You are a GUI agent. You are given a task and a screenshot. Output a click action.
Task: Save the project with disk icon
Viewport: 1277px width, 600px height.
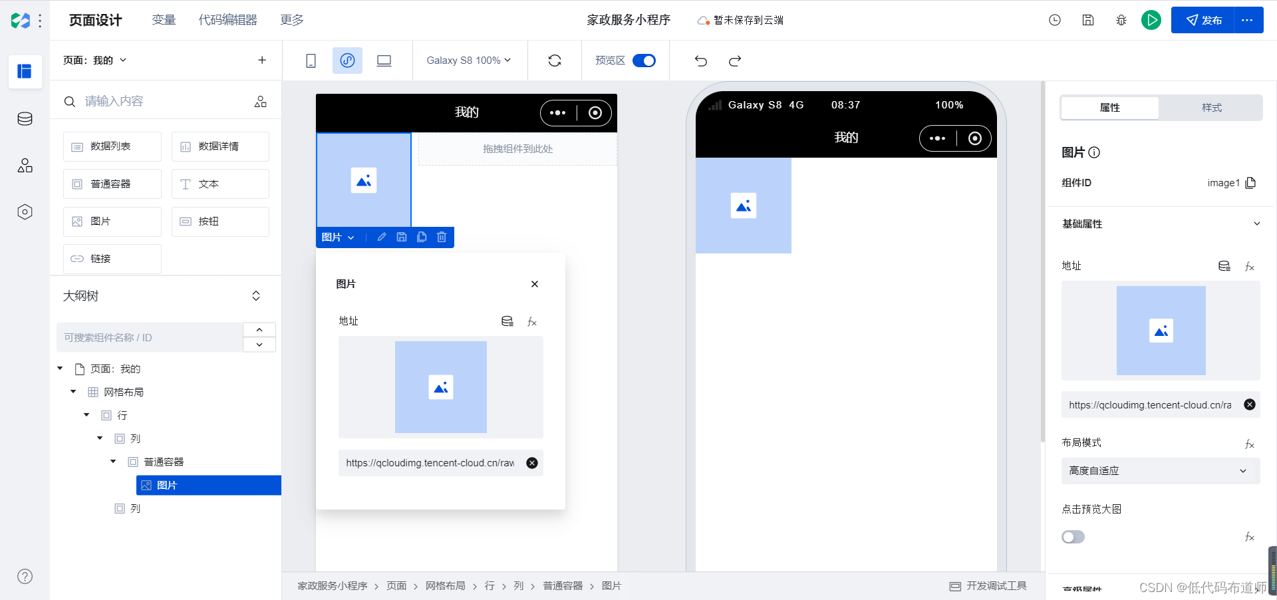coord(1088,21)
